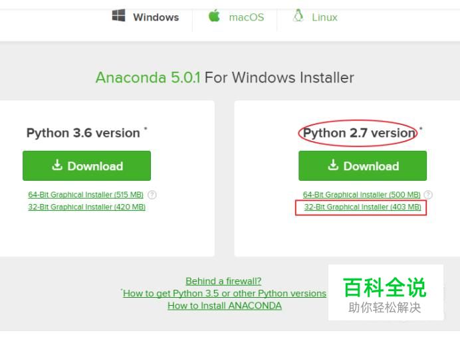
Task: Click the Windows logo icon
Action: click(119, 17)
